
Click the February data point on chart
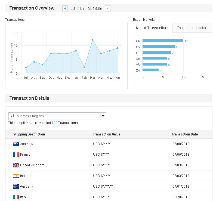84,67
